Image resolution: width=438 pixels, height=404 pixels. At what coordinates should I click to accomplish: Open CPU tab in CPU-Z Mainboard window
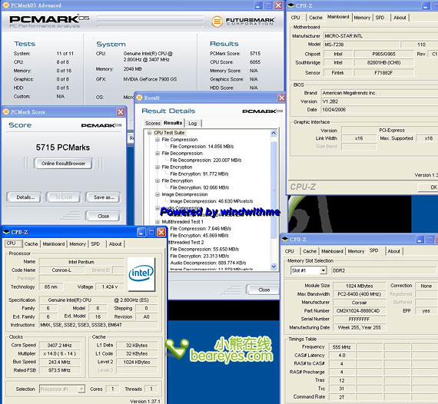click(x=295, y=18)
